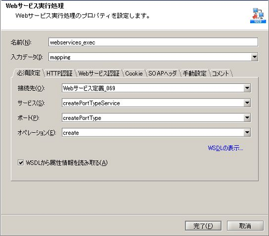Open the 手動設定 tab
The image size is (269, 236).
[194, 74]
